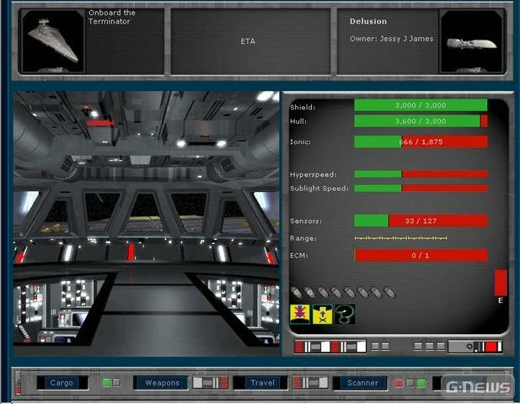Click the green question mark icon
Image resolution: width=520 pixels, height=404 pixels.
tap(345, 314)
